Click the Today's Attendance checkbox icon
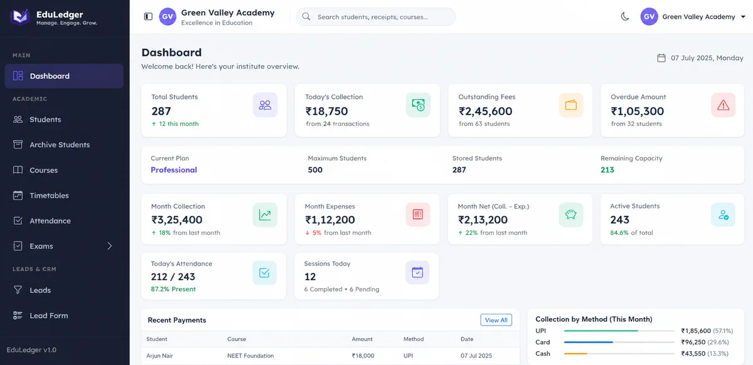 [x=264, y=272]
